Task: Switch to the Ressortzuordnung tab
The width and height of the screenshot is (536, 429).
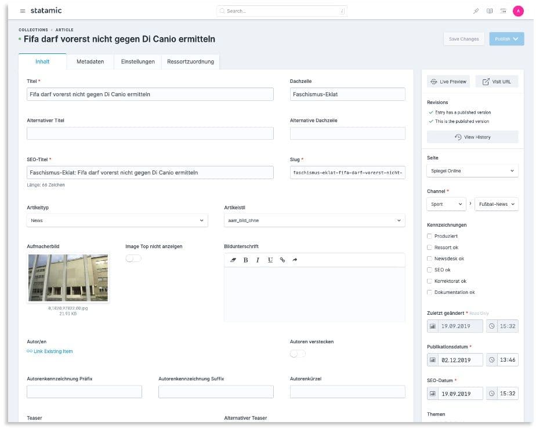Action: [190, 62]
